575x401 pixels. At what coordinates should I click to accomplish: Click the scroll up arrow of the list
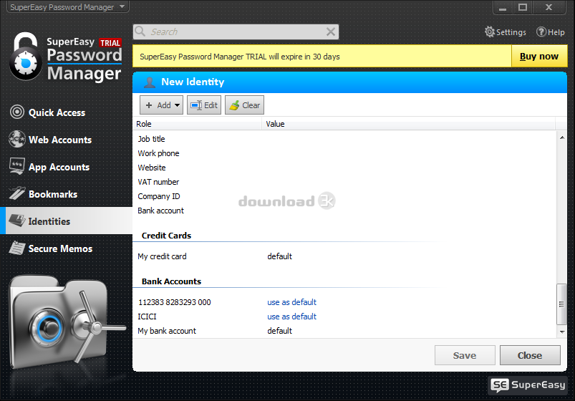pyautogui.click(x=562, y=137)
